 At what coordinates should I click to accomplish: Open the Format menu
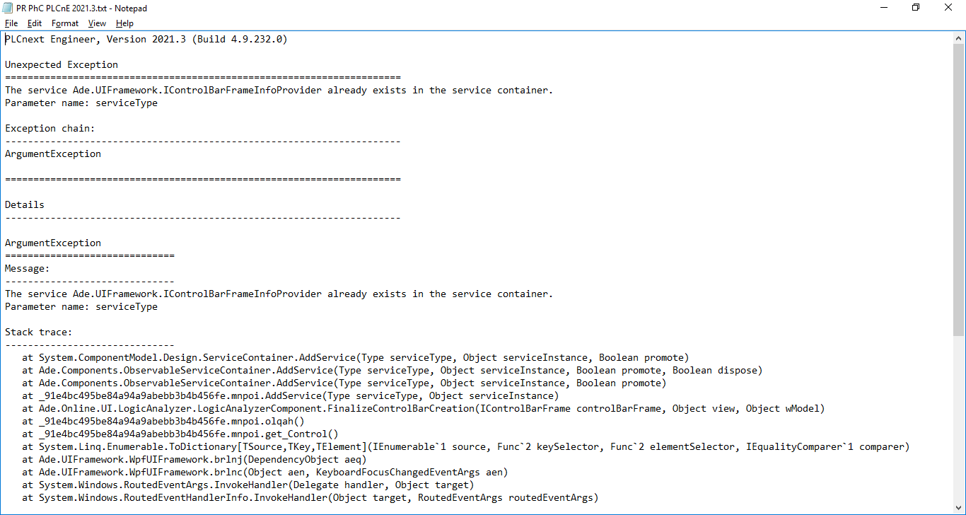pyautogui.click(x=65, y=23)
